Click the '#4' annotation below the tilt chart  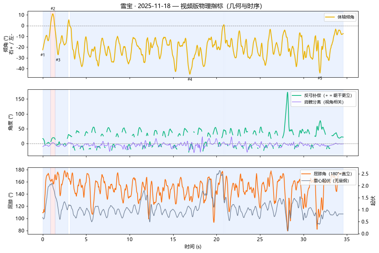pyautogui.click(x=190, y=79)
